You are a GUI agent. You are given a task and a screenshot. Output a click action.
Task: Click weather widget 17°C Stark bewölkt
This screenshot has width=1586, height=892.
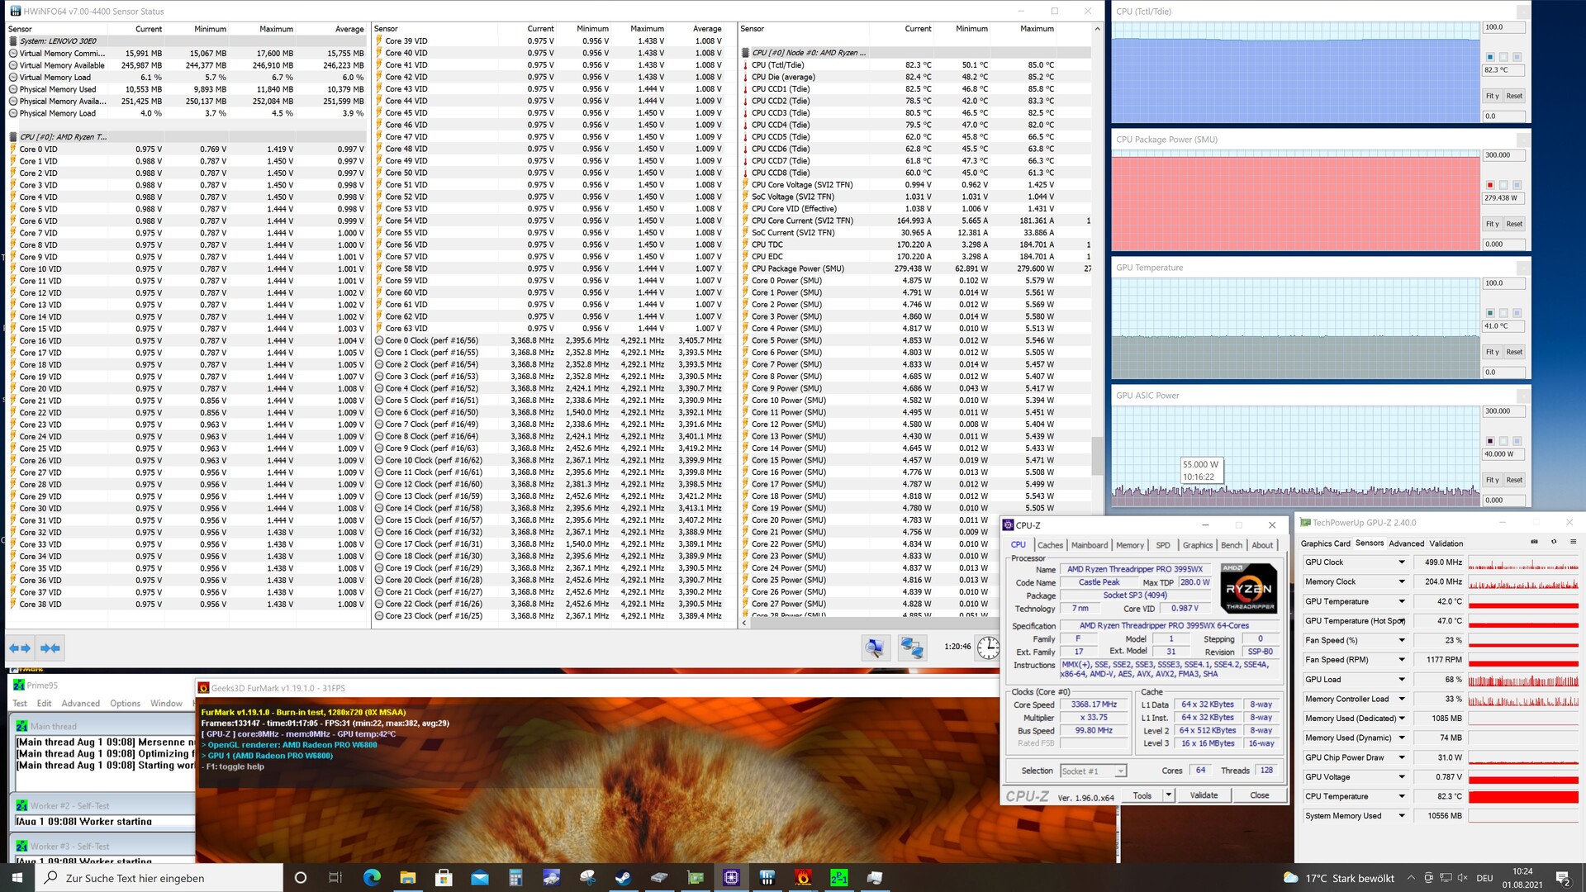point(1338,878)
